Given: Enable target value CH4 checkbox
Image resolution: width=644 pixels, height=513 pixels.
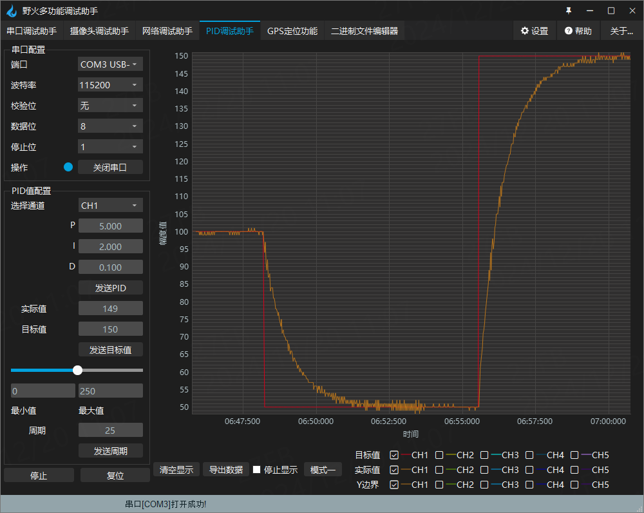Looking at the screenshot, I should (x=529, y=455).
